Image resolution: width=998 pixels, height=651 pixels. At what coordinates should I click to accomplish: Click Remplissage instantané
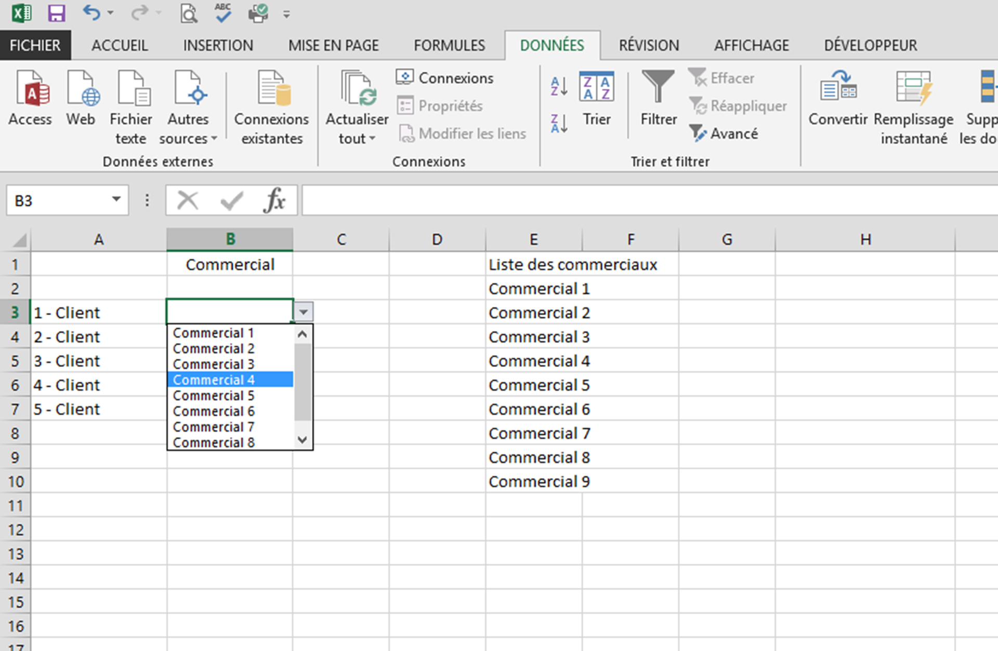tap(914, 107)
